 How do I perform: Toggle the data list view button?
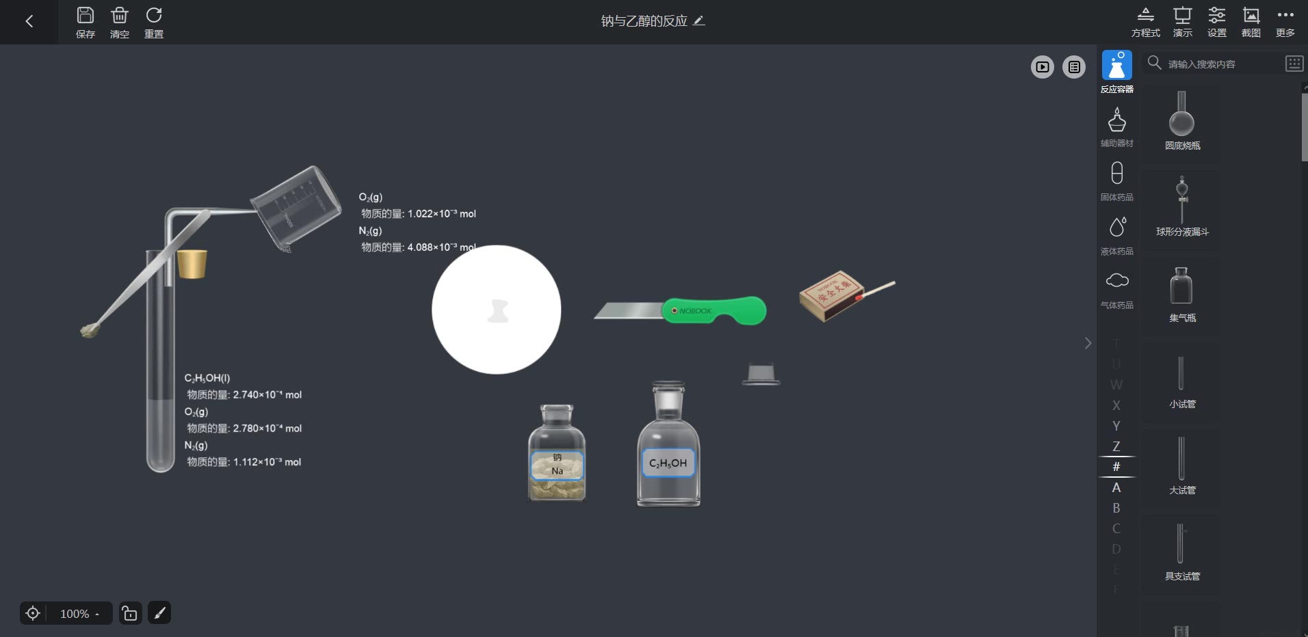point(1074,67)
